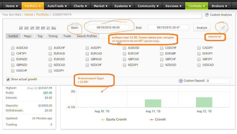
Task: Switch to the Symbol tab
Action: pyautogui.click(x=13, y=36)
